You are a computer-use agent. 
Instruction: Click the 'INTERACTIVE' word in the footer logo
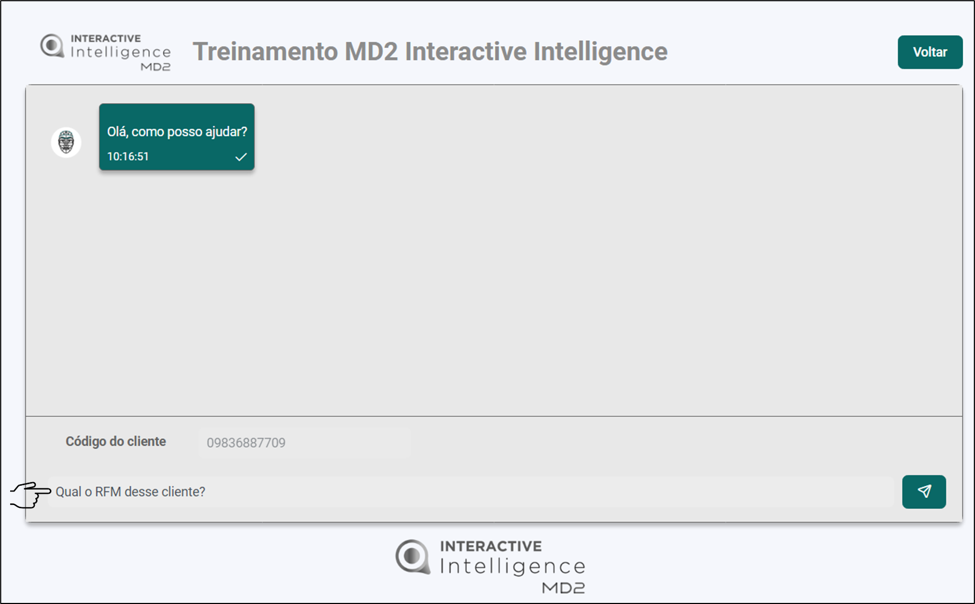pyautogui.click(x=490, y=546)
